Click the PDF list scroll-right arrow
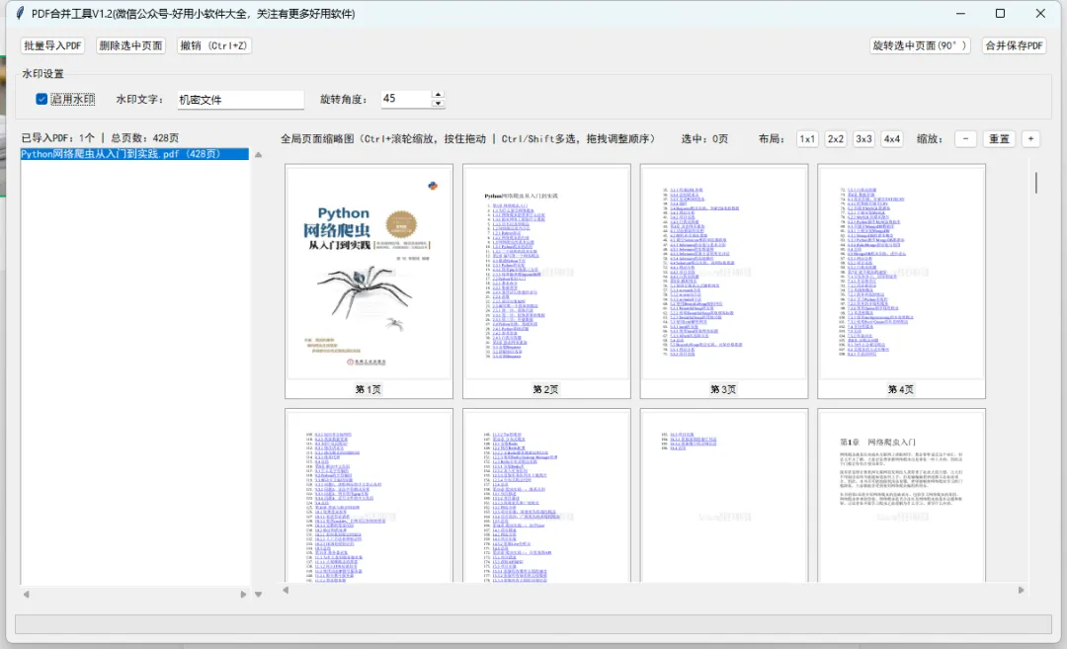Screen dimensions: 1067x649 click(x=243, y=594)
